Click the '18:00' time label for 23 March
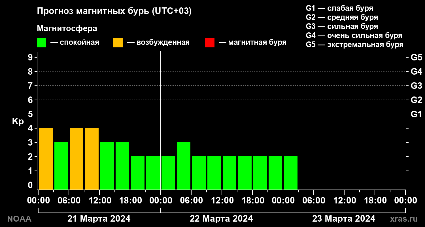The width and height of the screenshot is (425, 227). click(375, 200)
